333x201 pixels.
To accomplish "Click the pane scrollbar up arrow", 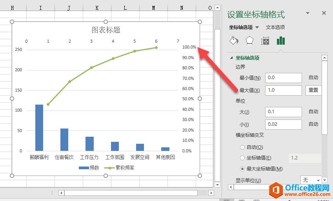I will 324,58.
